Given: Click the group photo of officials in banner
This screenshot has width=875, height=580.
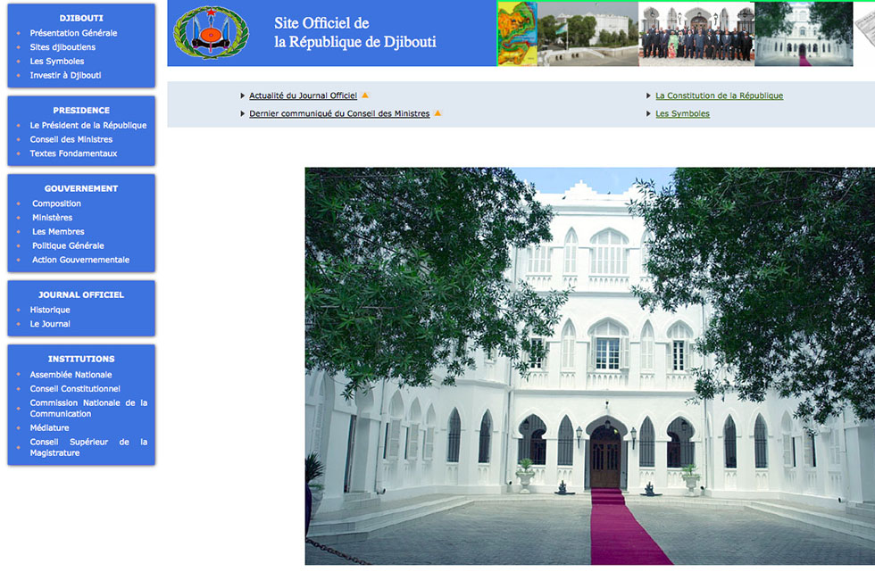Looking at the screenshot, I should pos(696,34).
